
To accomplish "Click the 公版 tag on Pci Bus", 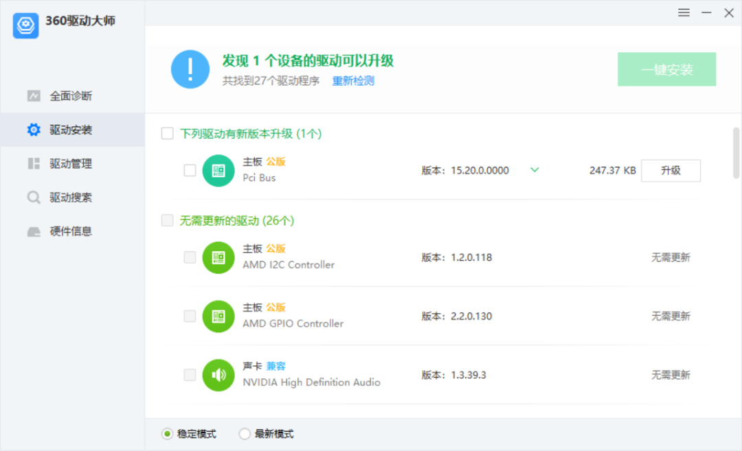I will pos(276,162).
